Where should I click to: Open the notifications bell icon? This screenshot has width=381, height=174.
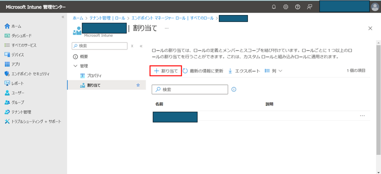274,7
